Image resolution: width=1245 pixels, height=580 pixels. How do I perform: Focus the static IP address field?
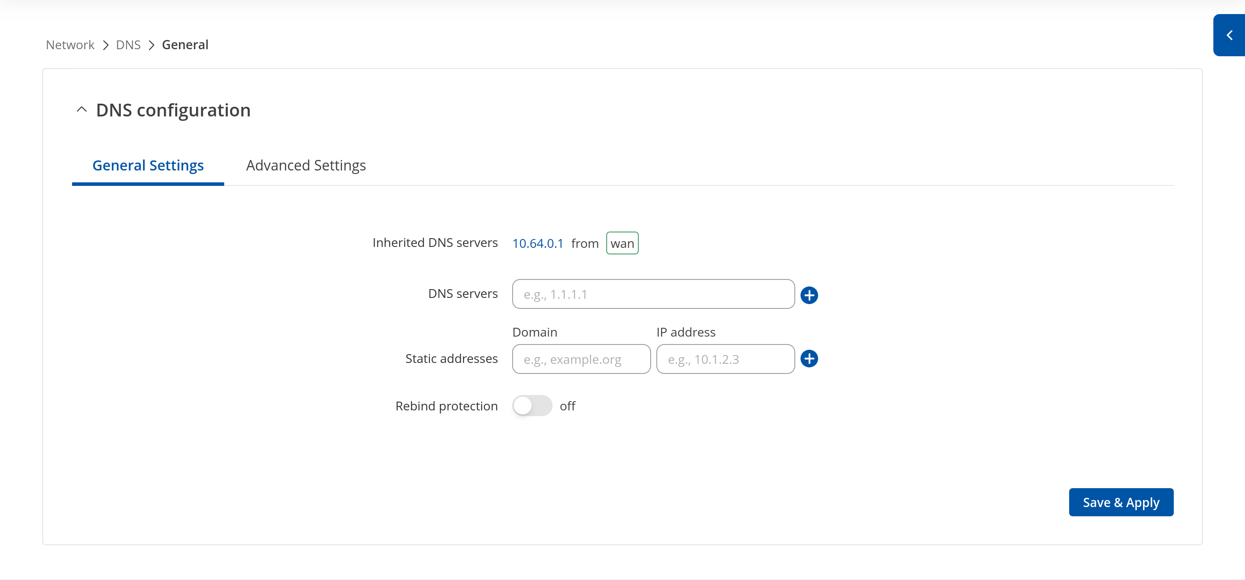pyautogui.click(x=725, y=359)
